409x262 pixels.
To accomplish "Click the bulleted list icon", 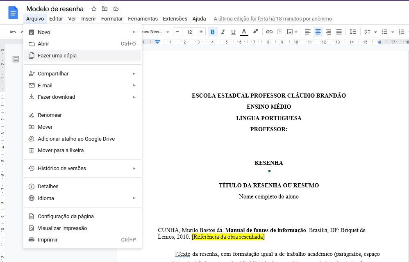I will (384, 32).
